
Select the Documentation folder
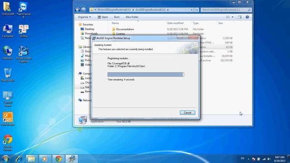coord(123,29)
